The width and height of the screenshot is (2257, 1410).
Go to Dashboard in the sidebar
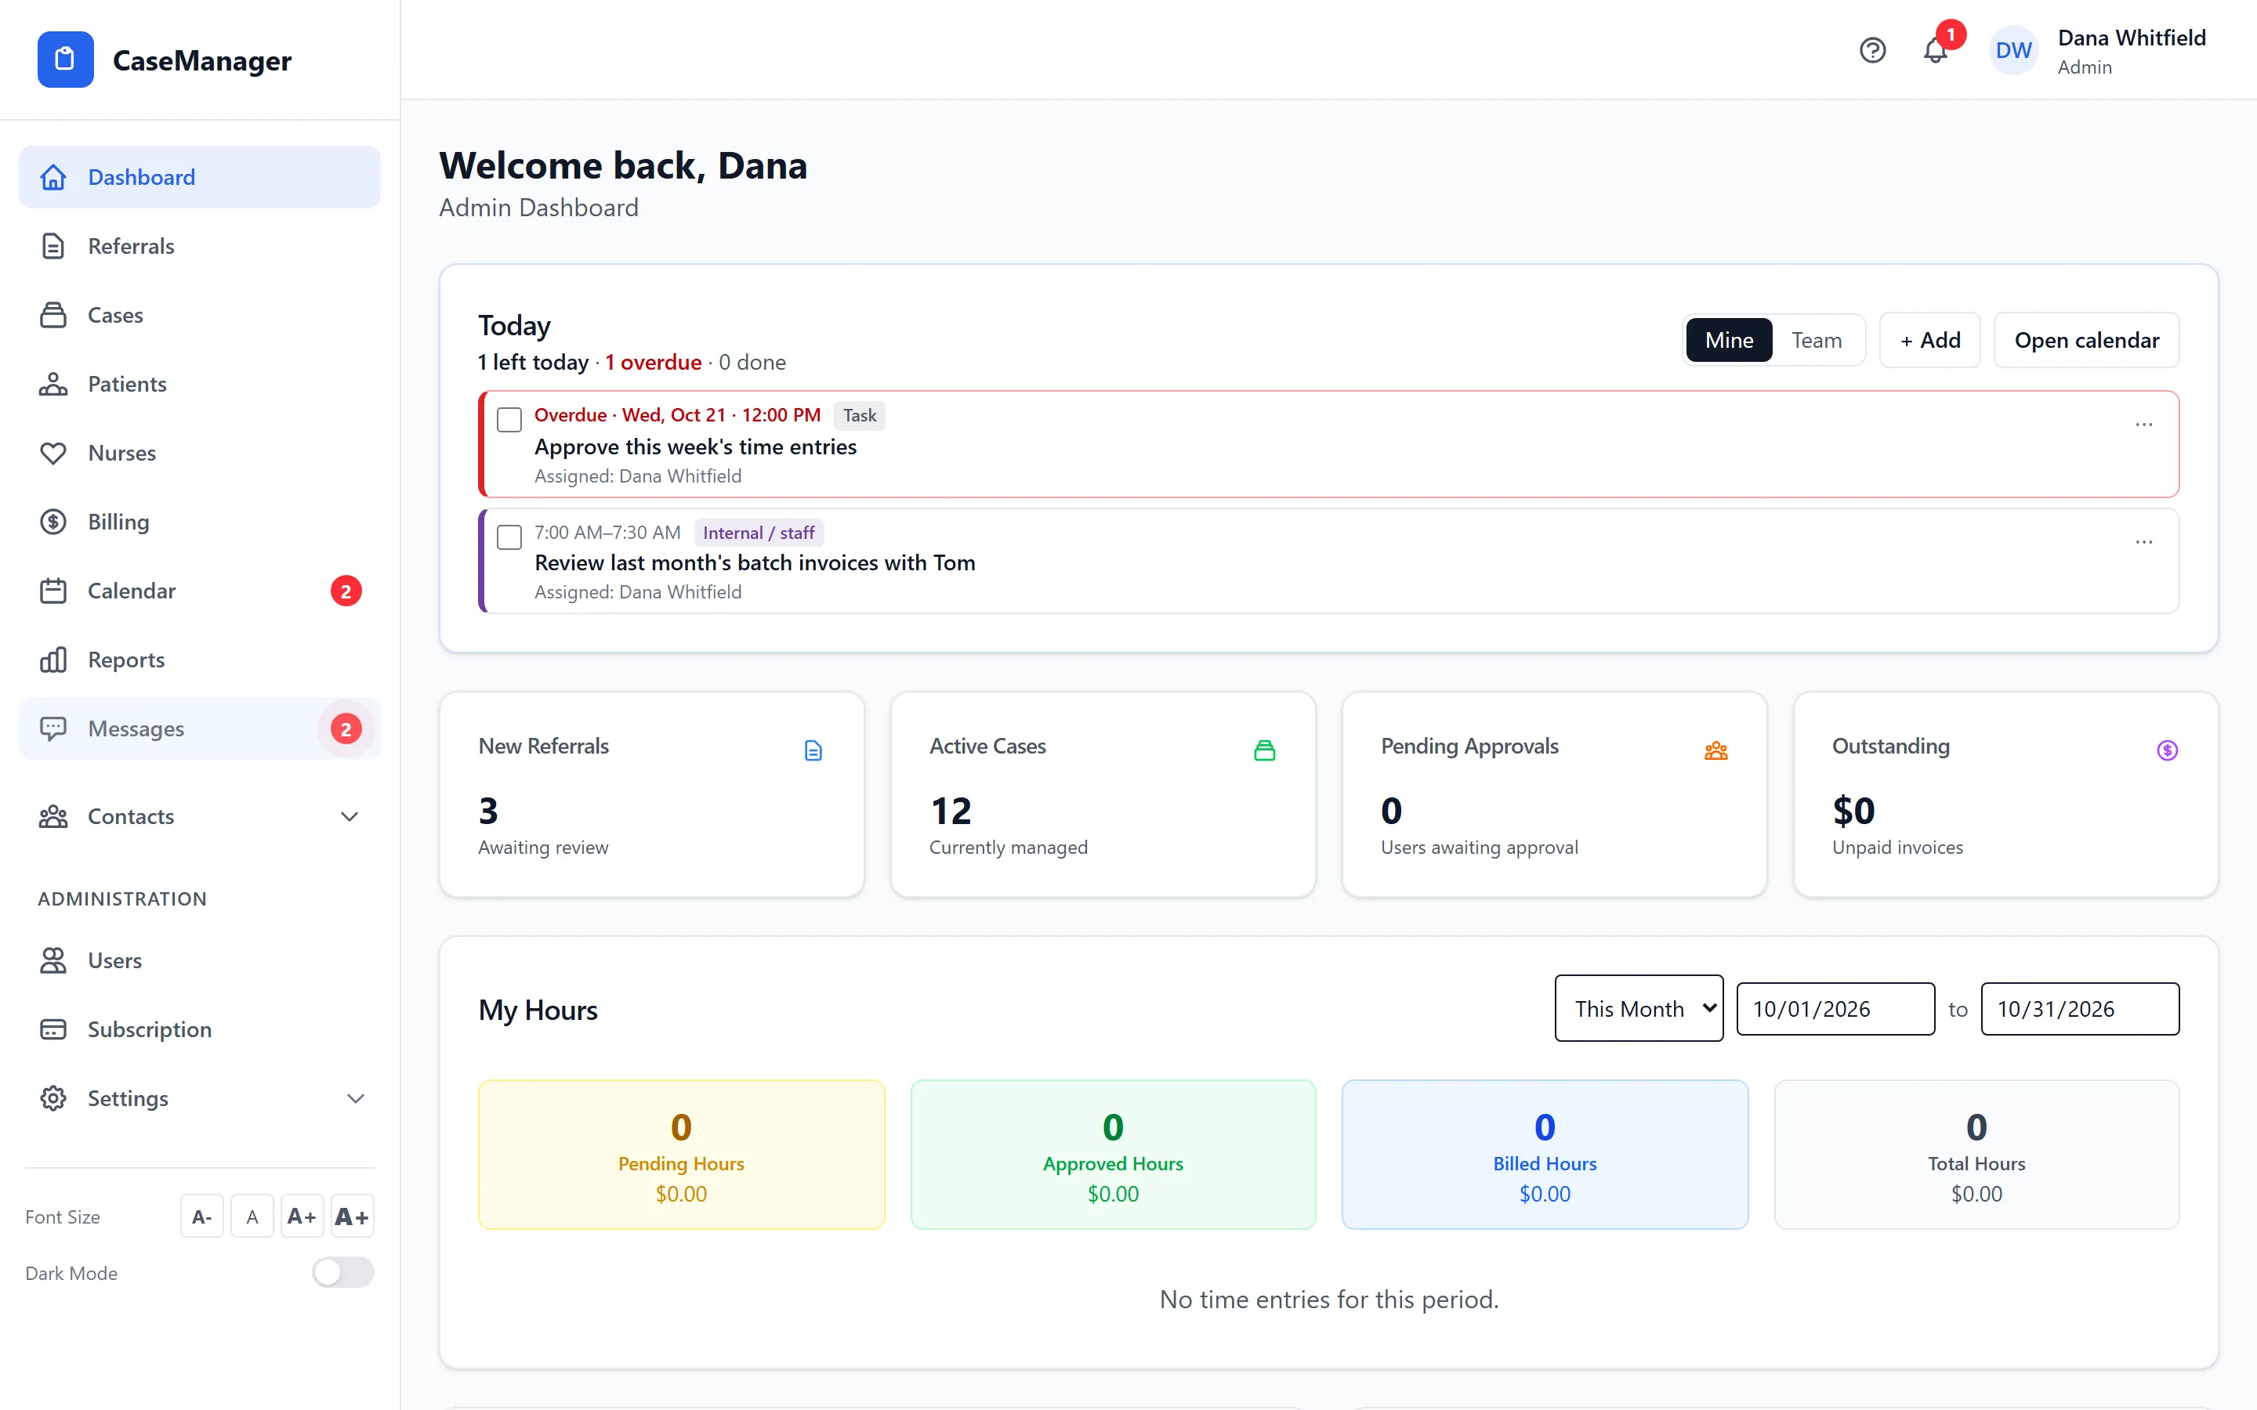pyautogui.click(x=200, y=177)
